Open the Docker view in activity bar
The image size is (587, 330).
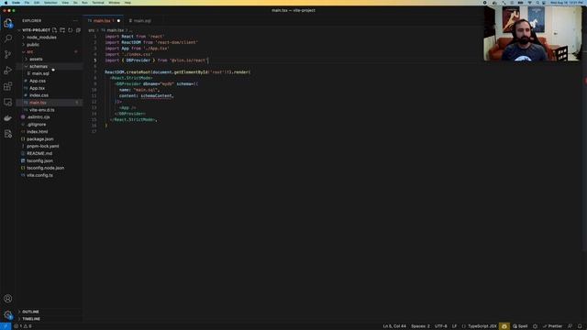[x=8, y=118]
